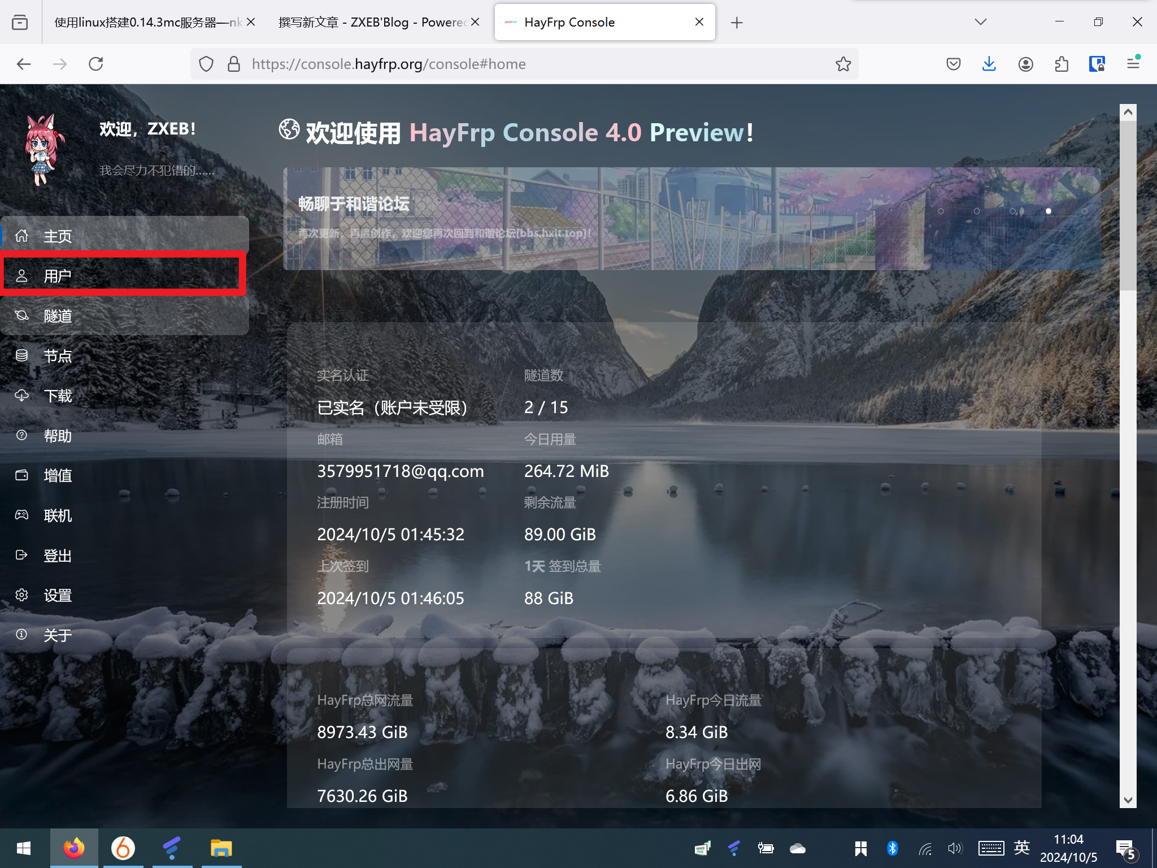The height and width of the screenshot is (868, 1157).
Task: Select the second carousel dot
Action: [x=977, y=211]
